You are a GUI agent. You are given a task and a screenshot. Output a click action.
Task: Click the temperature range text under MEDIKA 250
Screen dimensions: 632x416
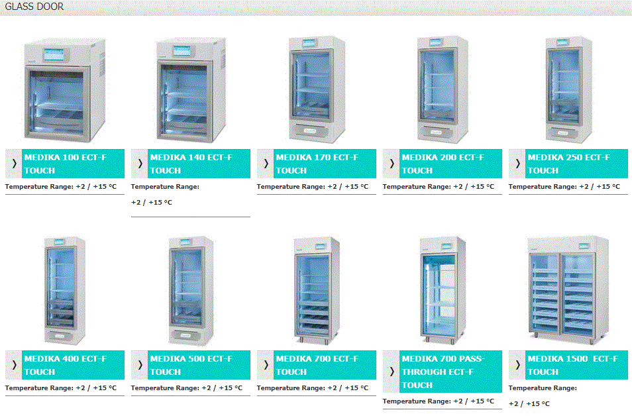(564, 187)
